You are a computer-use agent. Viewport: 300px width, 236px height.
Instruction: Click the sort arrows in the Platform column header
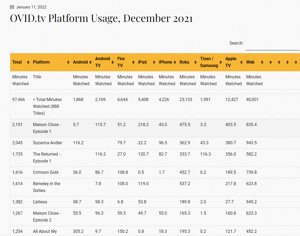[x=68, y=62]
